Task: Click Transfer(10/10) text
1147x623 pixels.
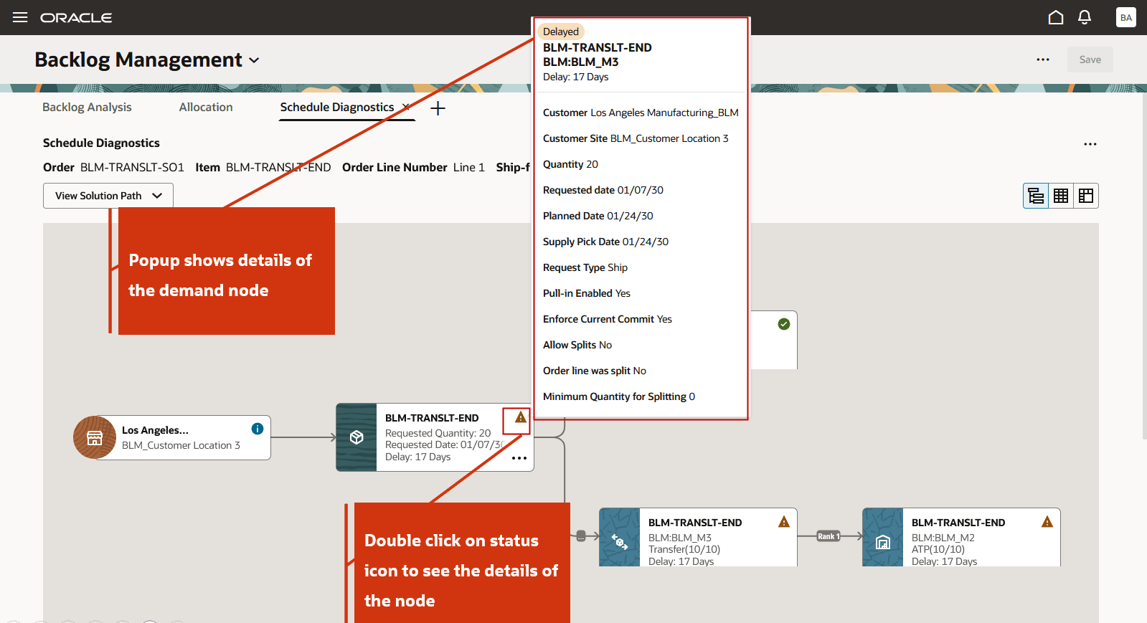Action: point(684,549)
